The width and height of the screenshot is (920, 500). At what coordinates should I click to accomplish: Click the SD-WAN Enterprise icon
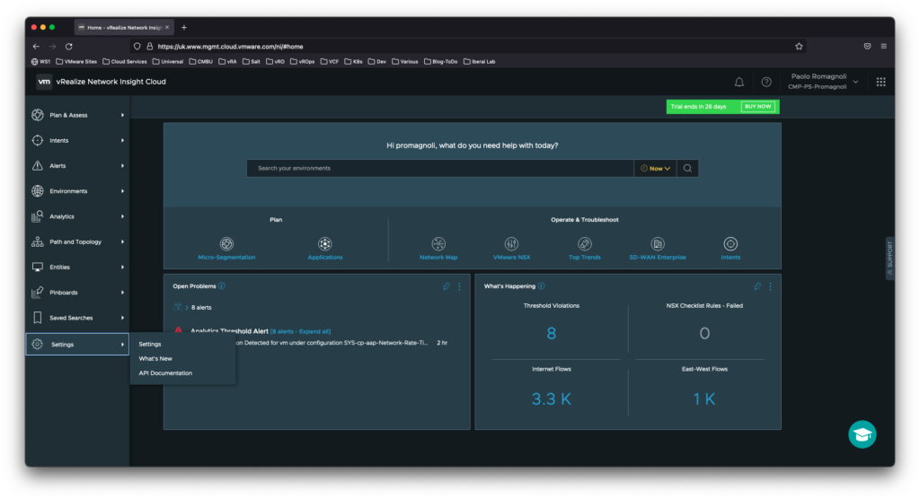pyautogui.click(x=658, y=243)
